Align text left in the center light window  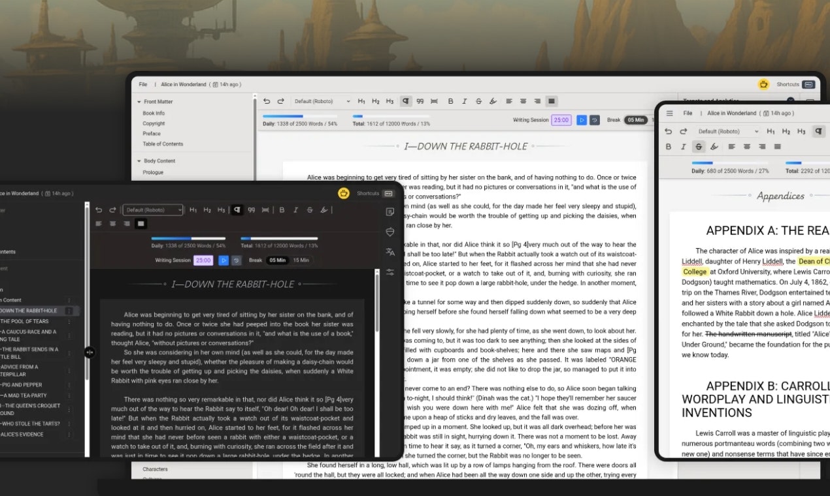[510, 101]
